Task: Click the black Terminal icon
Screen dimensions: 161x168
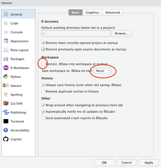Action: coord(6,121)
